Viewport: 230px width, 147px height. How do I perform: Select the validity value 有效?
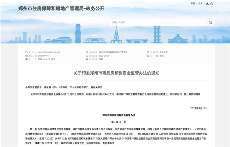(x=101, y=59)
